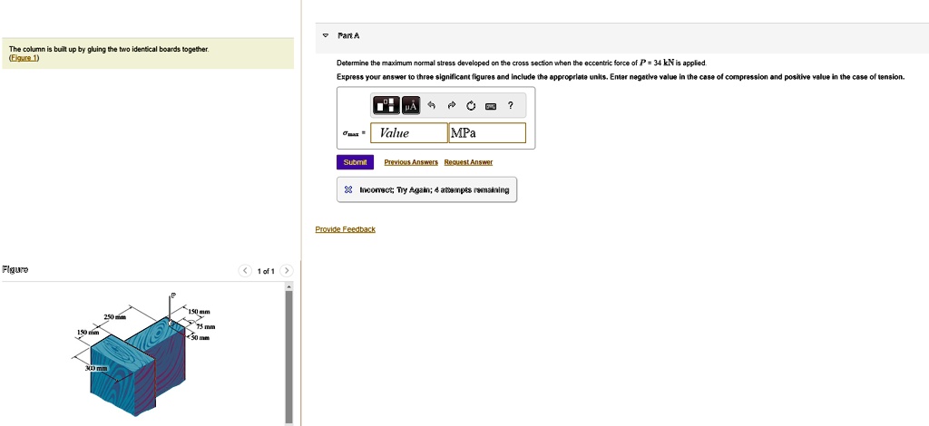
Task: Undo the last answer edit
Action: pos(431,106)
